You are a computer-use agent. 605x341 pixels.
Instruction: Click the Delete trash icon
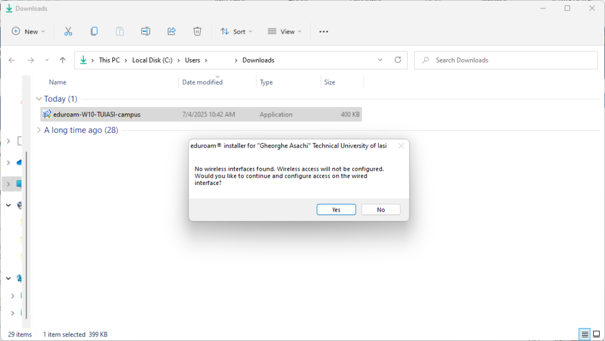197,32
